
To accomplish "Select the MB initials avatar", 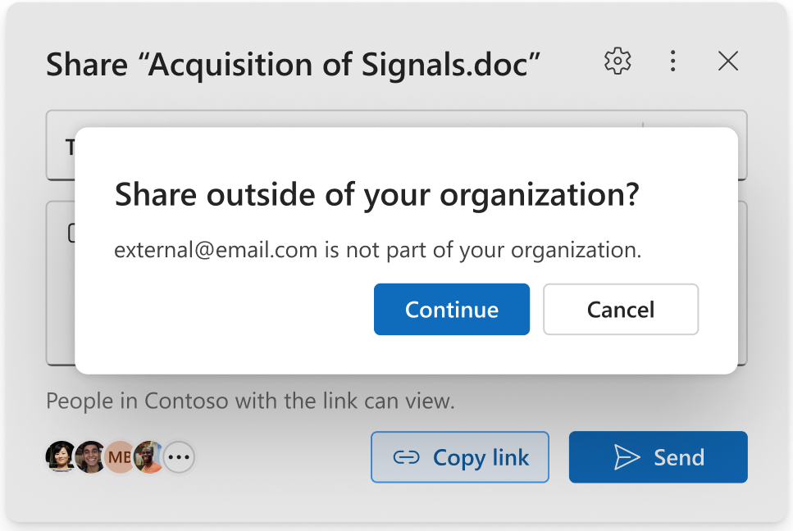I will (120, 457).
